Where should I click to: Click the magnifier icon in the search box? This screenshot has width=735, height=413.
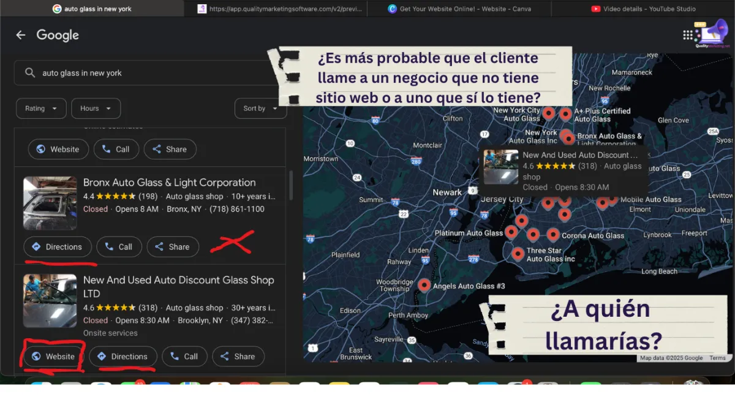point(29,73)
